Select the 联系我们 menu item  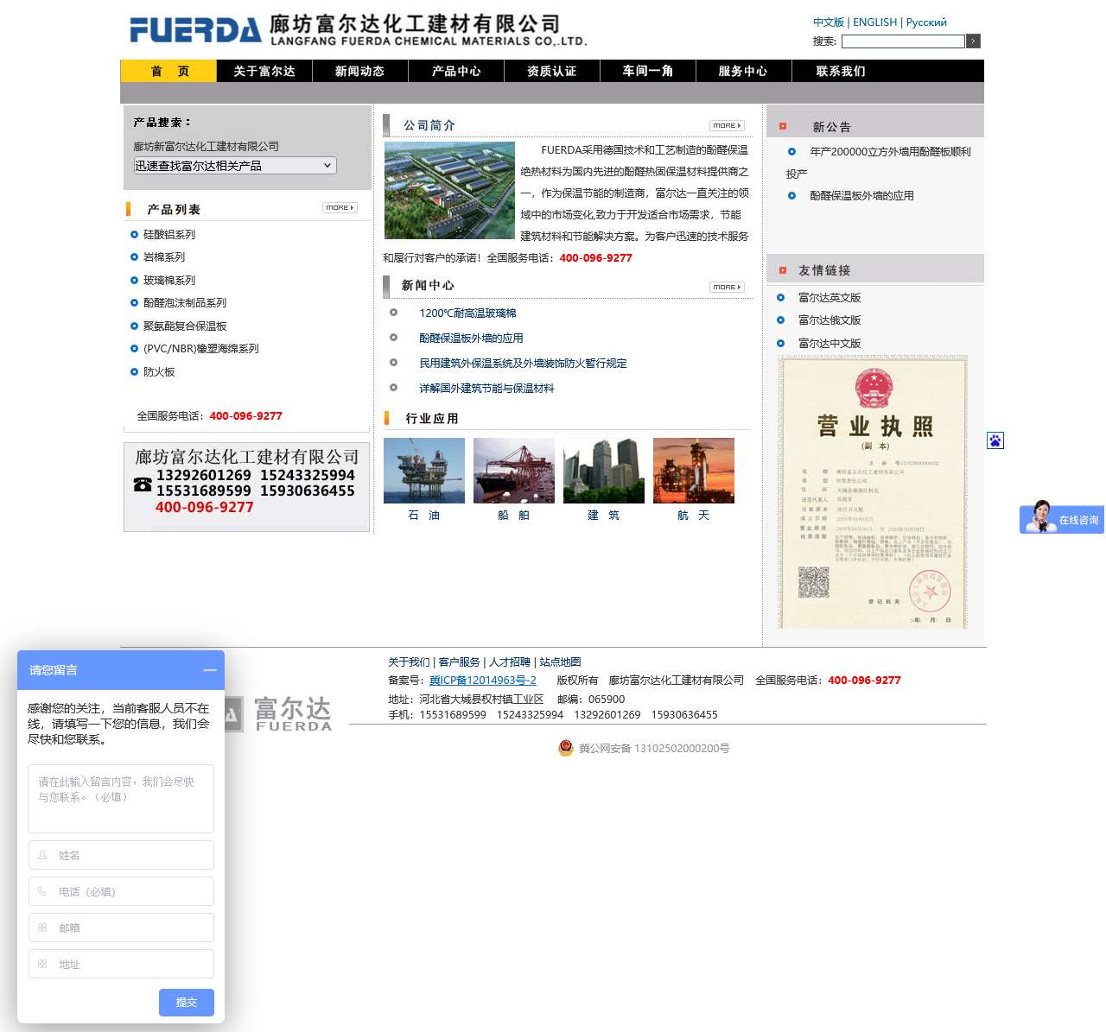click(x=840, y=71)
